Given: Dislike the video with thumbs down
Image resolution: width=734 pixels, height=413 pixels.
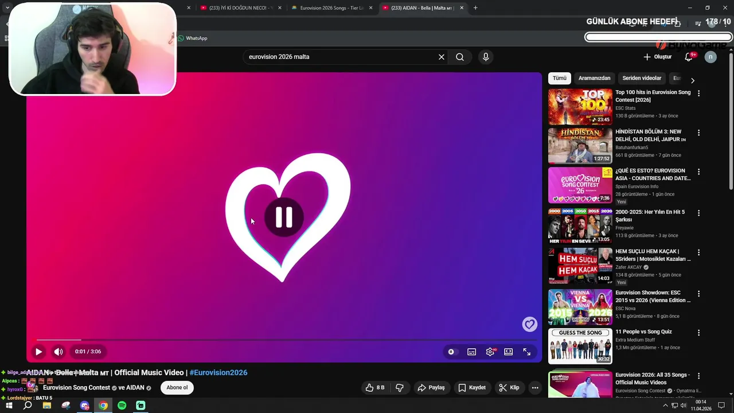Looking at the screenshot, I should pyautogui.click(x=400, y=388).
